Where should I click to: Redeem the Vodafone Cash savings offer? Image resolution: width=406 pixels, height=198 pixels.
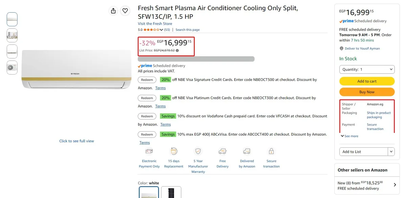[147, 116]
